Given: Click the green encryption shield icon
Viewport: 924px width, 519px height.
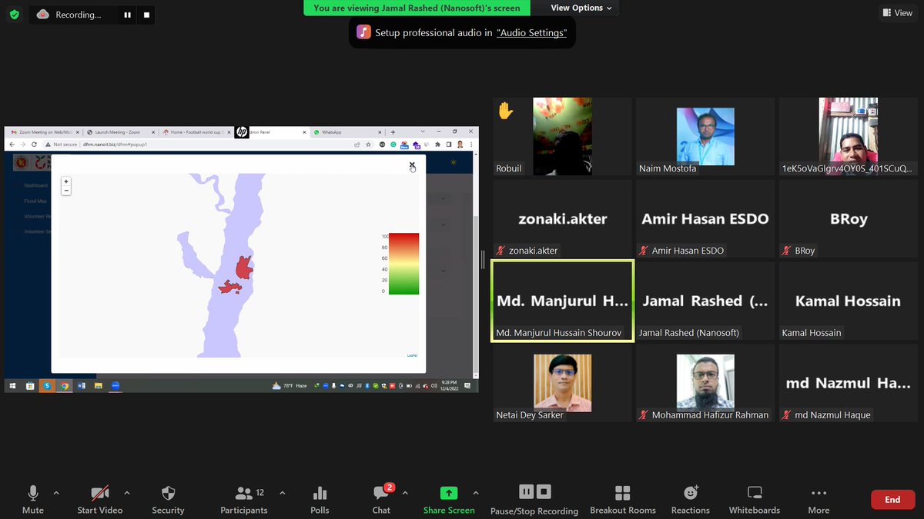Looking at the screenshot, I should 14,14.
